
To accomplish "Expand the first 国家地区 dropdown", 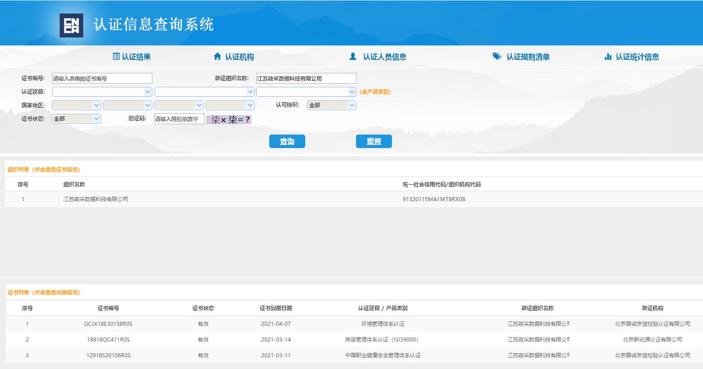I will point(76,105).
